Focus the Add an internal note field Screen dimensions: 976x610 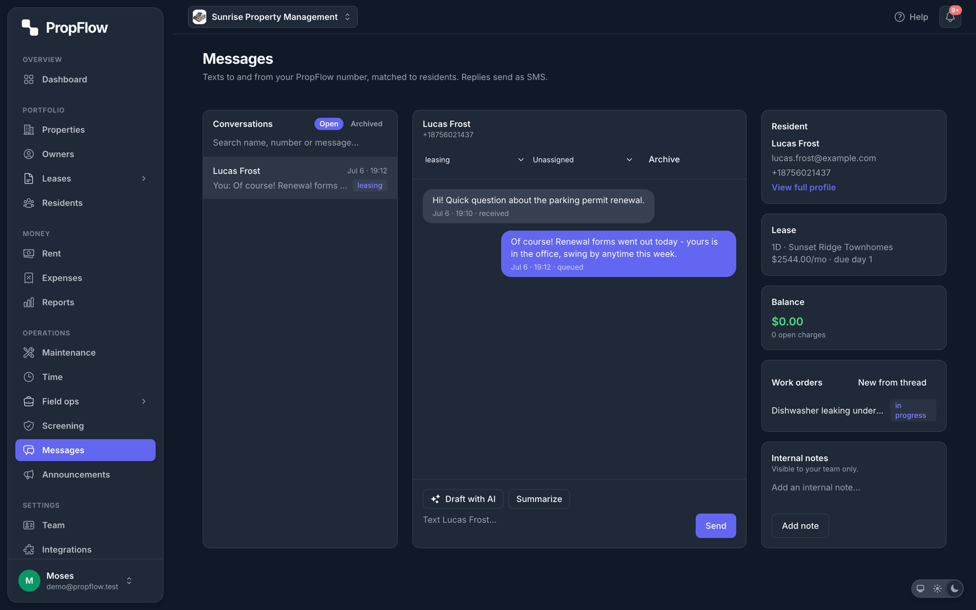pos(854,494)
